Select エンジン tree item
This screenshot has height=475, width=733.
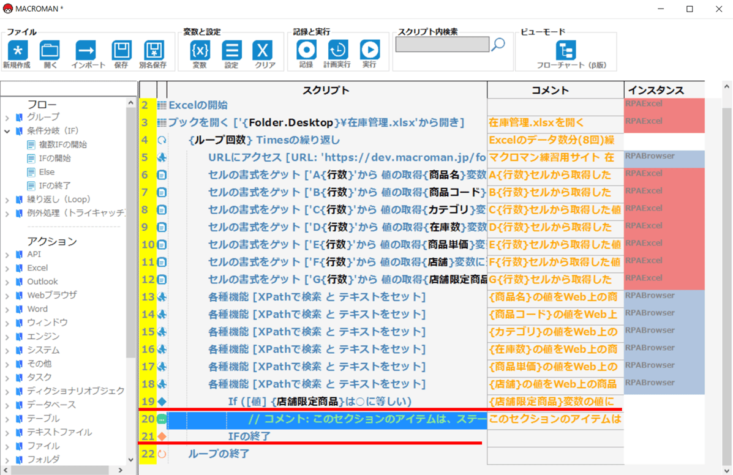click(x=43, y=336)
